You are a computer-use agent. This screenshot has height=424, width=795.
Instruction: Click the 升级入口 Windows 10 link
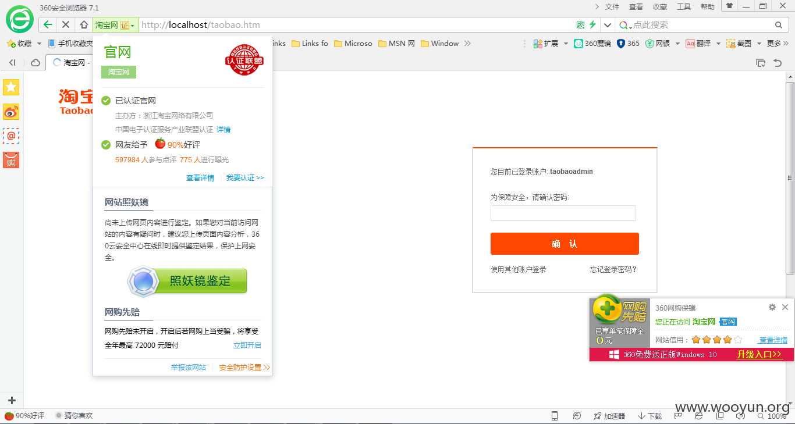point(759,355)
